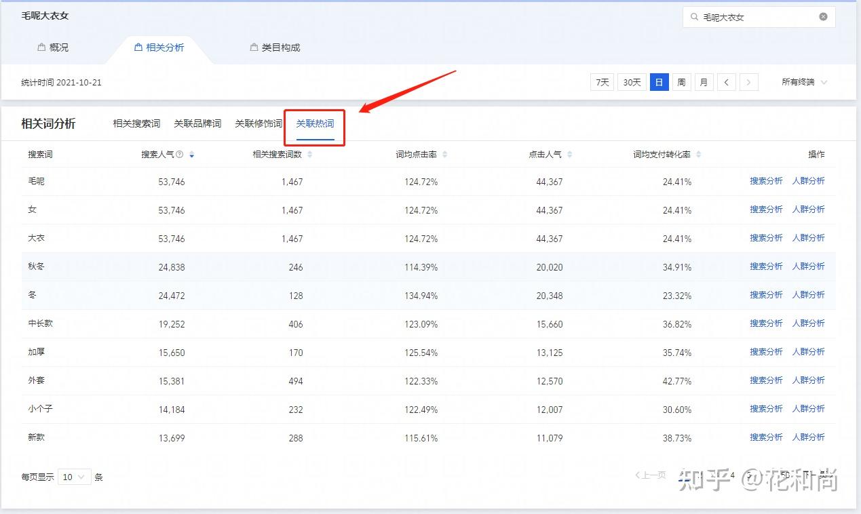Open 人群分析 for the 外套 row
Screen dimensions: 861x514
pos(809,380)
